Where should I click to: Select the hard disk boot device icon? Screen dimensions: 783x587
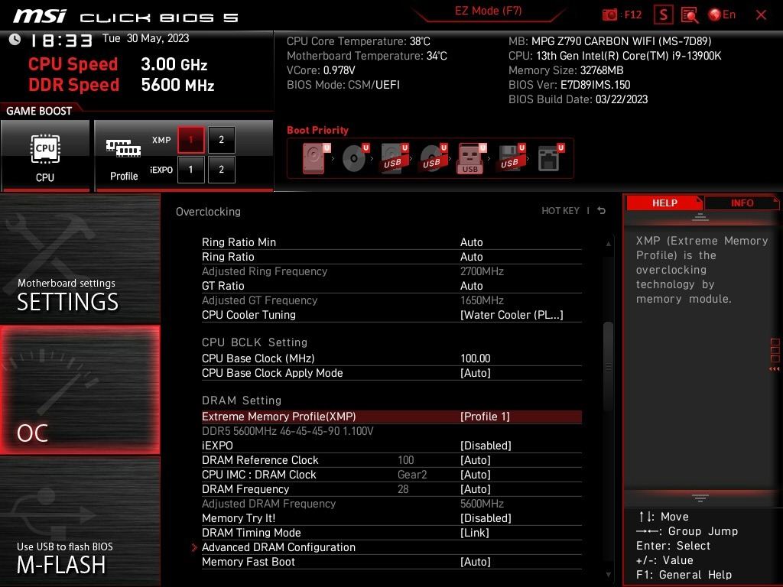(314, 159)
